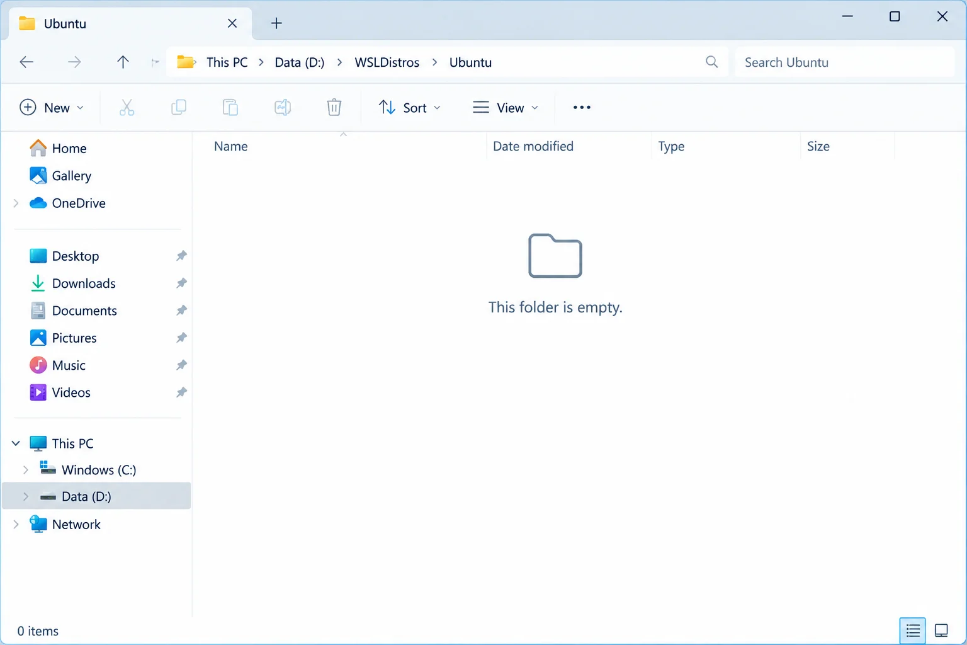Screen dimensions: 967x645
Task: Expand OneDrive tree chevron
Action: pos(16,203)
